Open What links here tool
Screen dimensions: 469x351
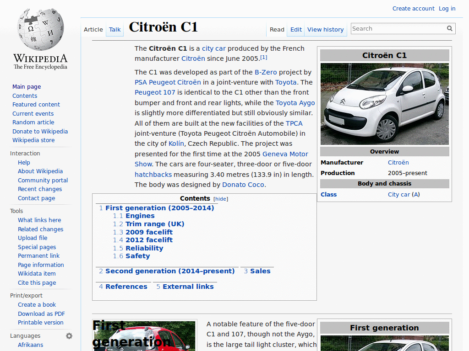click(39, 220)
